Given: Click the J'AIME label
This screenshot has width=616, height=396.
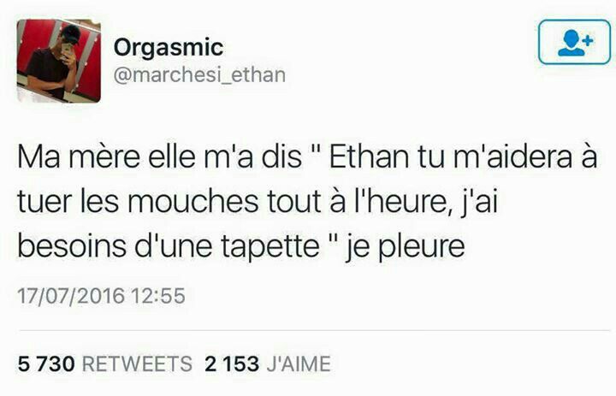Looking at the screenshot, I should (x=299, y=363).
